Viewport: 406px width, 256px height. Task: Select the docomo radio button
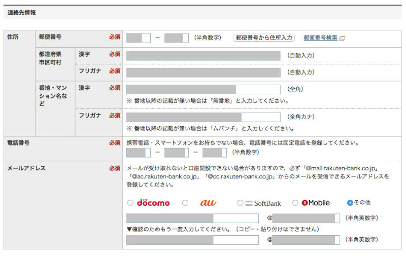(x=130, y=203)
